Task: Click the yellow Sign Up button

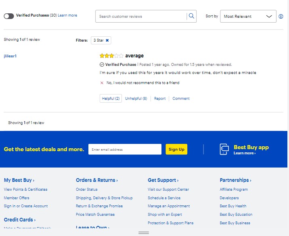Action: pyautogui.click(x=176, y=149)
